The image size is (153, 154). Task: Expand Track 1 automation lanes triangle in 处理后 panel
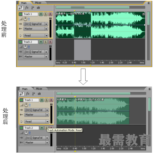21,122
